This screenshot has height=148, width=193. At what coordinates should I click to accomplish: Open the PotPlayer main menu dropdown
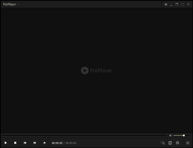coord(11,4)
